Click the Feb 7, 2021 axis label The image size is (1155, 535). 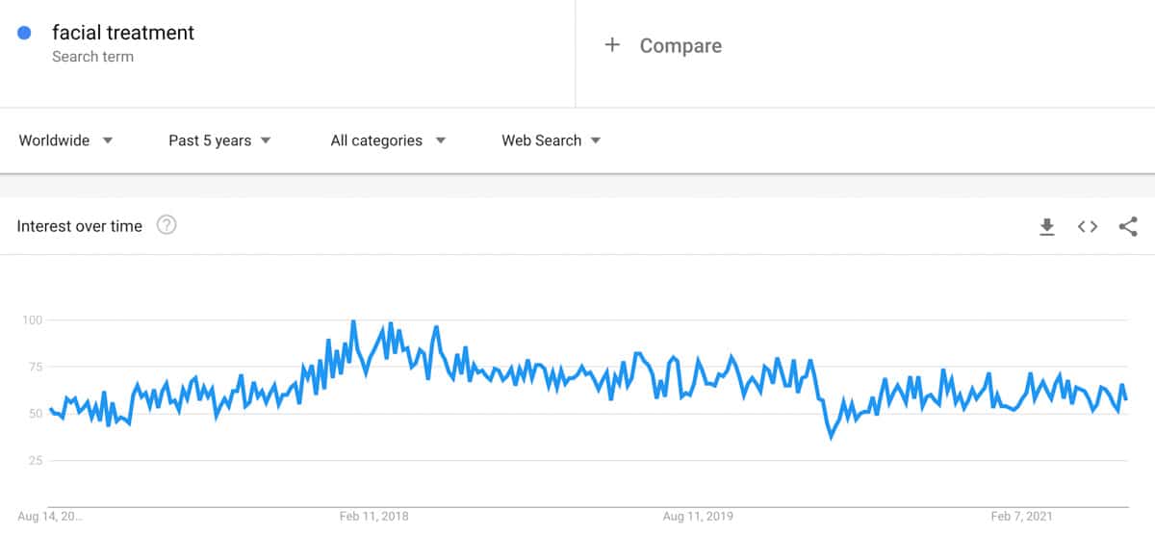coord(1022,517)
